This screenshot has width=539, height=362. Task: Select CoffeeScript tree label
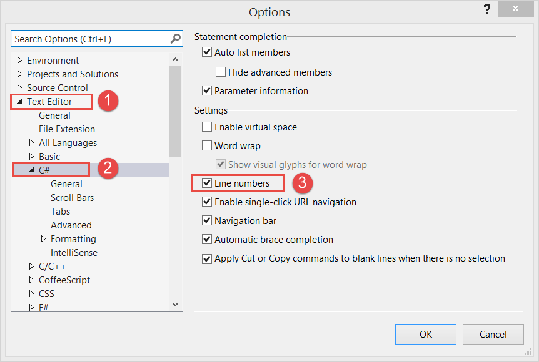64,280
